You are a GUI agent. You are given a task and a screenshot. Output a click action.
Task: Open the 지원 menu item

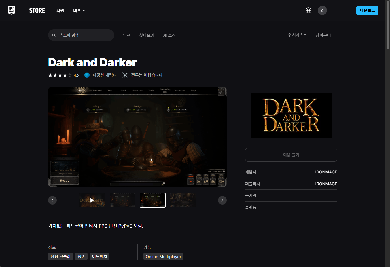click(x=60, y=11)
